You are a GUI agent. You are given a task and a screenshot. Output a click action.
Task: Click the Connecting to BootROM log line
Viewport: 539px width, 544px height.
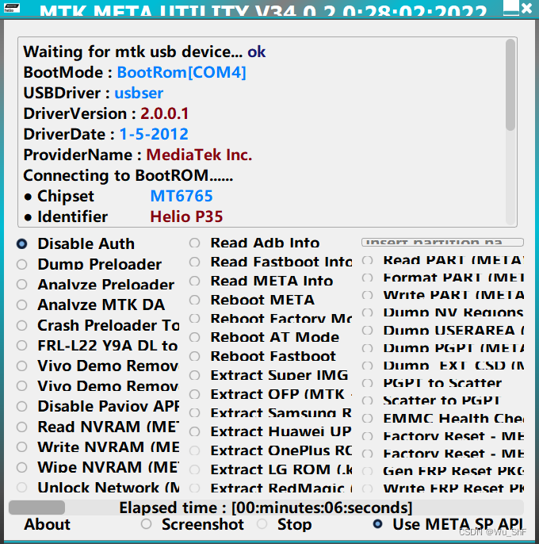pyautogui.click(x=128, y=175)
